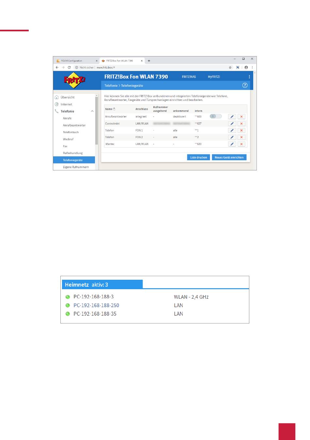310x440 pixels.
Task: Click the Heimnetz aktiv: 3 header
Action: [102, 285]
